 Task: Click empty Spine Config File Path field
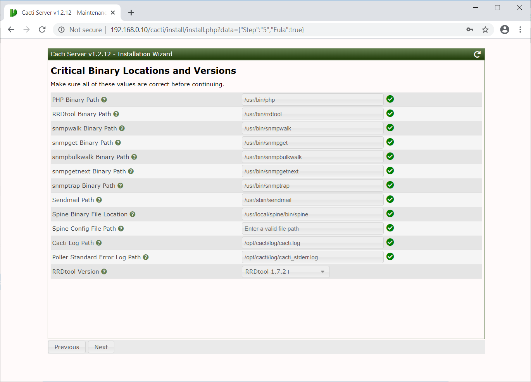point(313,229)
